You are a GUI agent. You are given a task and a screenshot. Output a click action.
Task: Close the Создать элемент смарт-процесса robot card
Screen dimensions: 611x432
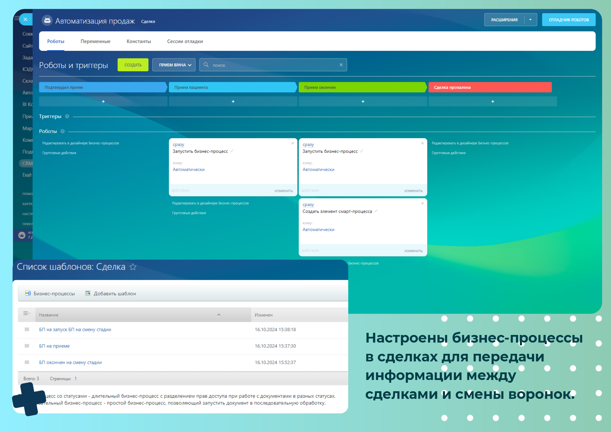(422, 203)
